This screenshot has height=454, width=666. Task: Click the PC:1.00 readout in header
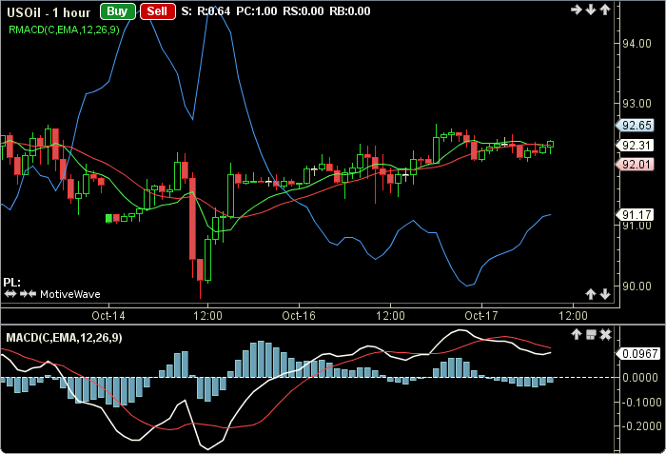click(x=257, y=11)
